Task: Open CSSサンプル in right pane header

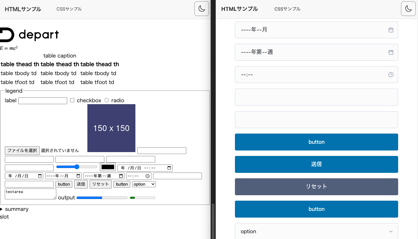Action: 287,9
